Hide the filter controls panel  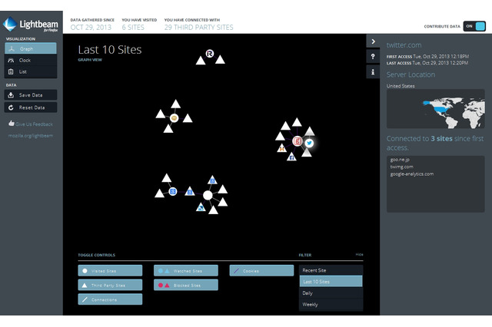point(359,255)
